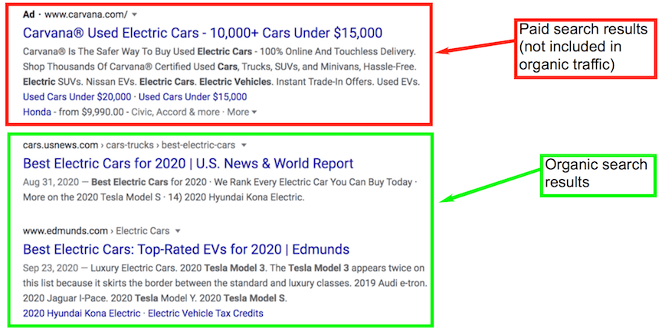Click the Instant Trade-In Offers text in the ad
This screenshot has width=662, height=335.
point(324,82)
